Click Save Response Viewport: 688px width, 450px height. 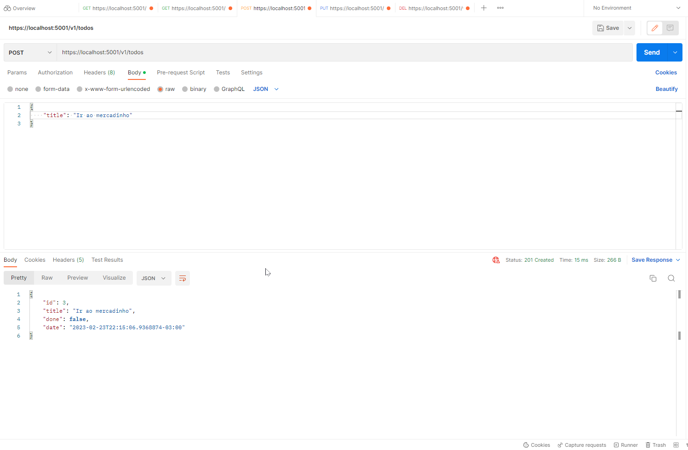(x=652, y=260)
